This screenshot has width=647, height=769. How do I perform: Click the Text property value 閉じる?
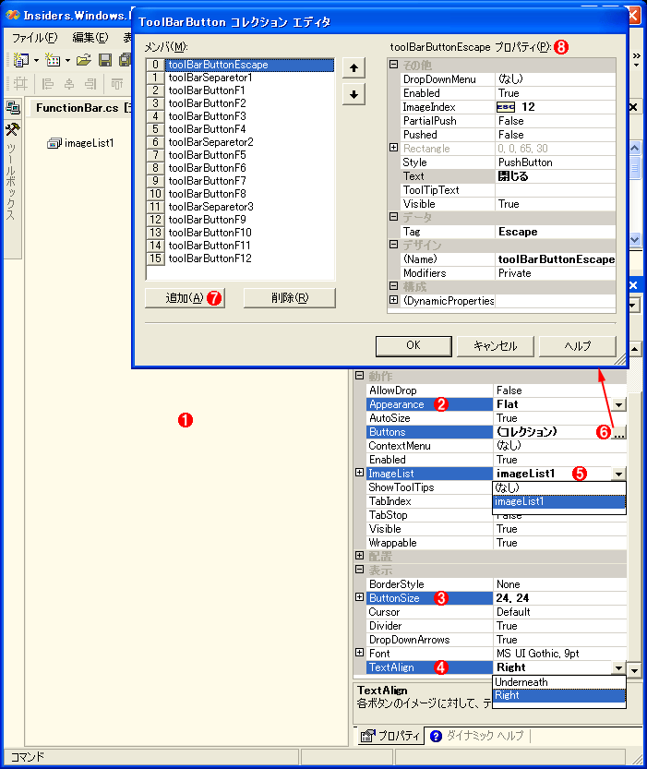556,176
